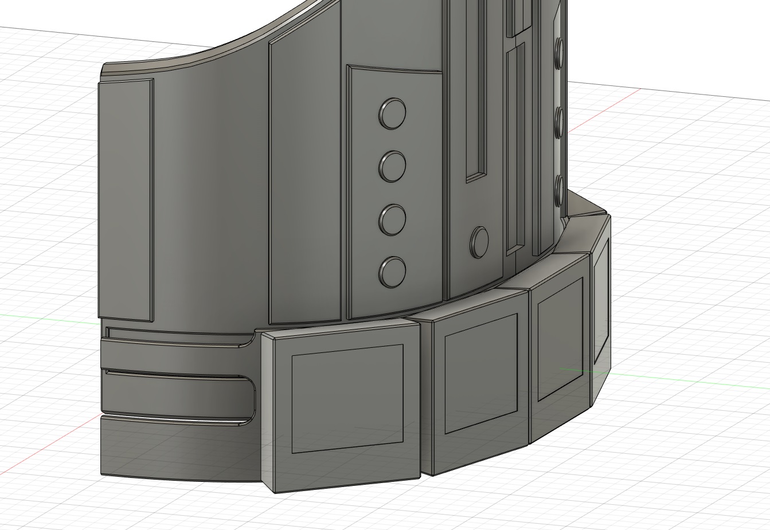
Task: Select the inset rectangle on the middle base block
Action: pyautogui.click(x=481, y=374)
